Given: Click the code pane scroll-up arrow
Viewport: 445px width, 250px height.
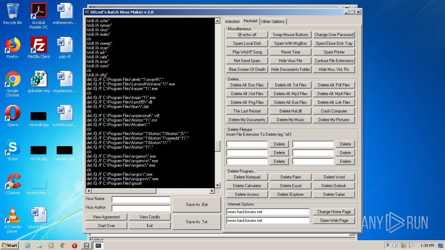Looking at the screenshot, I should pyautogui.click(x=218, y=21).
